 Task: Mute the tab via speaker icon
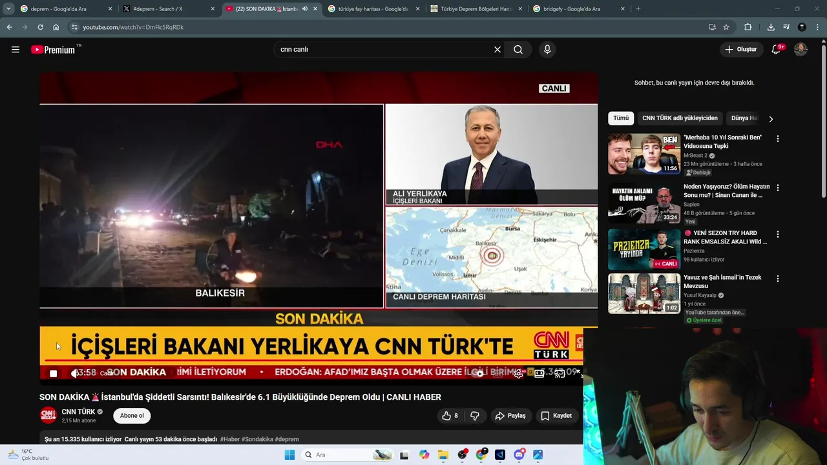pos(305,9)
